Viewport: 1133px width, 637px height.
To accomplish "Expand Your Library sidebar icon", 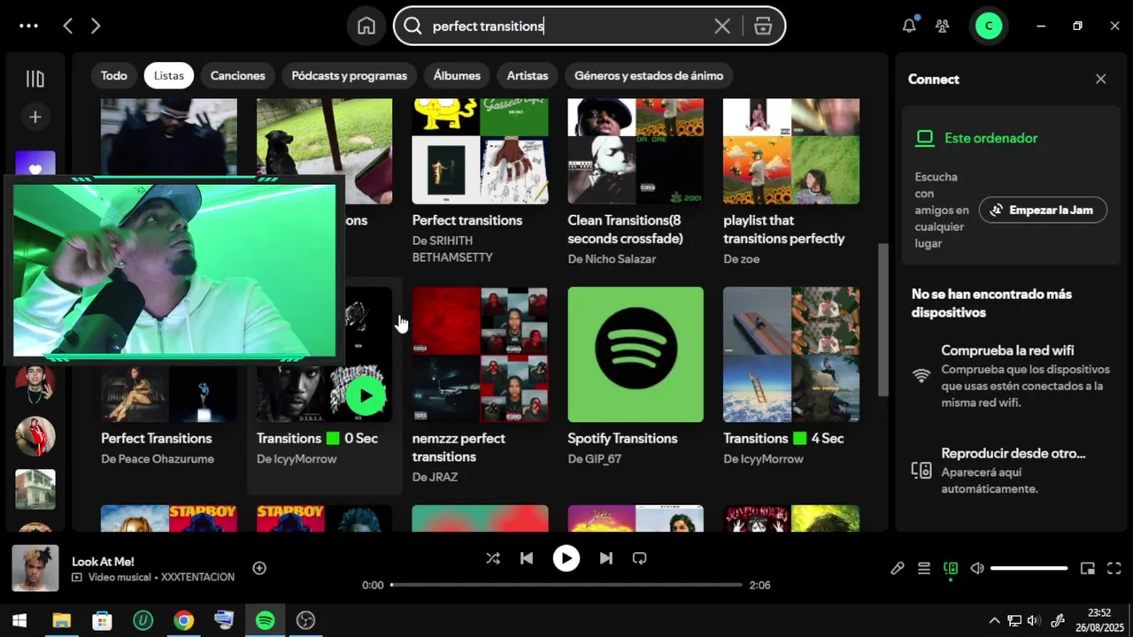I will point(35,79).
